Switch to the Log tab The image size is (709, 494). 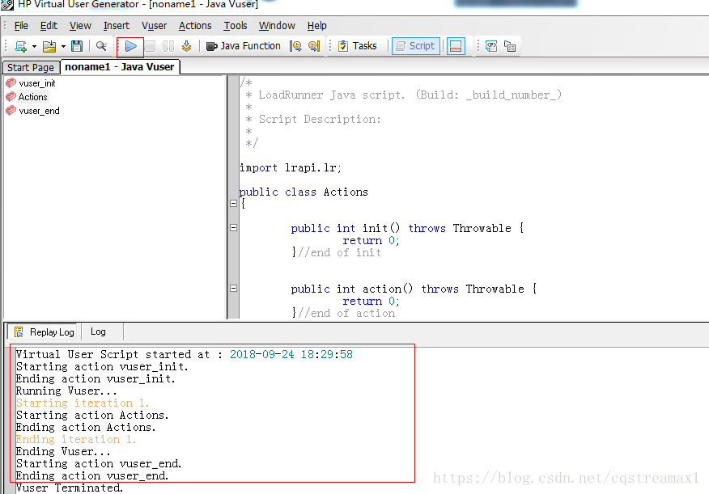click(98, 331)
